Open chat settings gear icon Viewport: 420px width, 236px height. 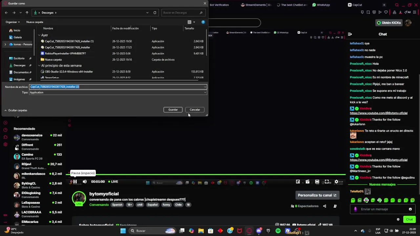398,220
